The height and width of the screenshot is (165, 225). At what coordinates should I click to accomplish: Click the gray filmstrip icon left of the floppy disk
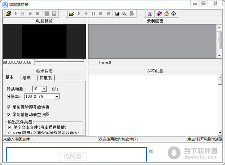[x=47, y=14]
